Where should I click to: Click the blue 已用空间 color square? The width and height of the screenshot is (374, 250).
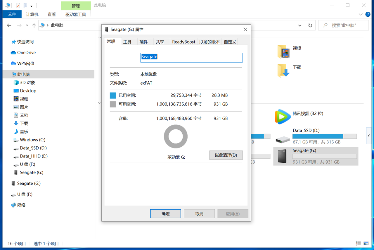coord(113,95)
